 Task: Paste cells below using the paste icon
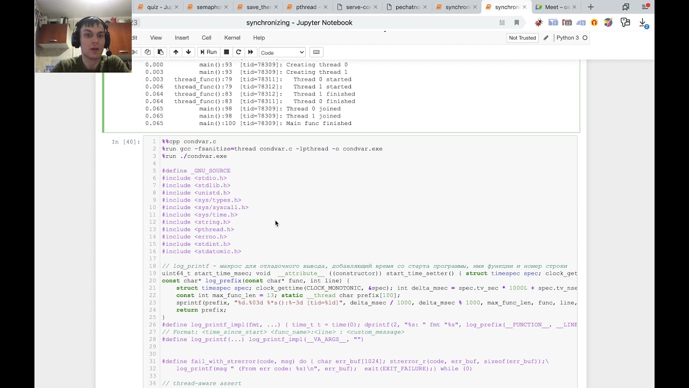coord(160,52)
